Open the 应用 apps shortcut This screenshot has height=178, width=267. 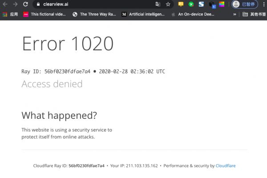point(10,14)
